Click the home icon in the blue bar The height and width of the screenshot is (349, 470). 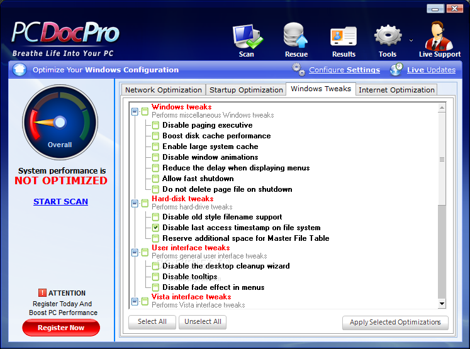point(20,70)
